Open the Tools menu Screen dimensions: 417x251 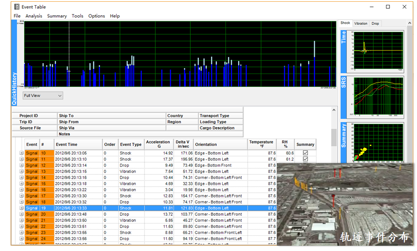(x=77, y=16)
